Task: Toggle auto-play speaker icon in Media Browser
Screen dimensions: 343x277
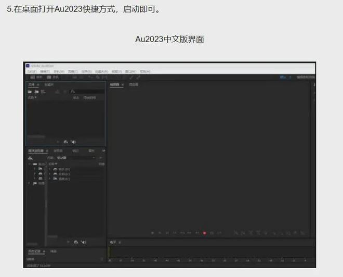Action: pyautogui.click(x=84, y=242)
